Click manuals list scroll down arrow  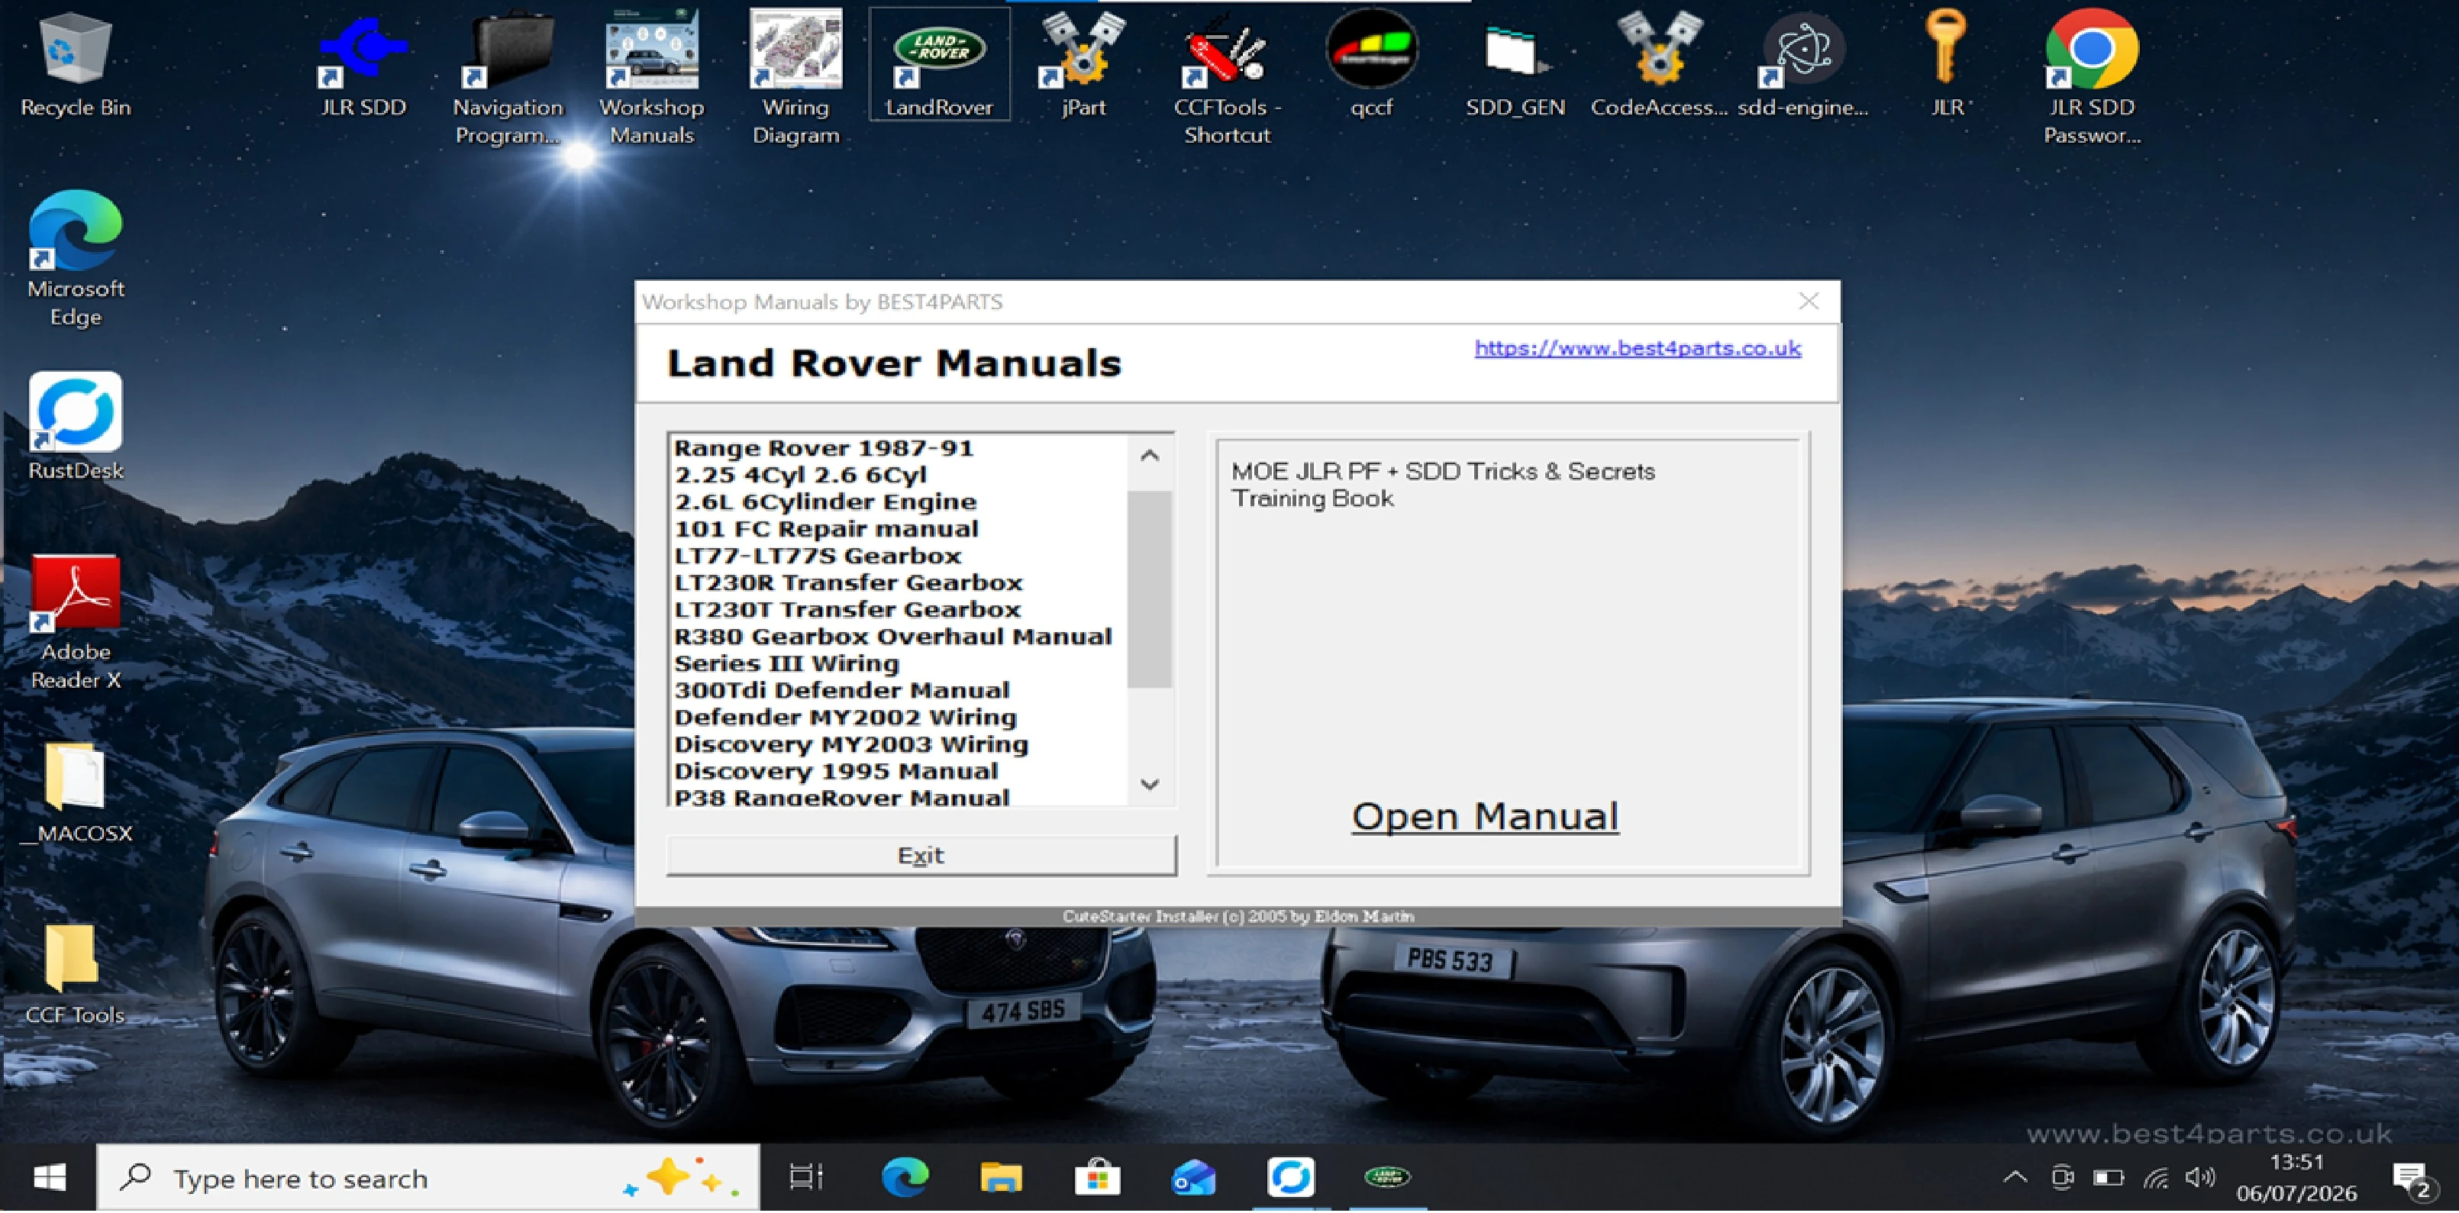pyautogui.click(x=1150, y=785)
